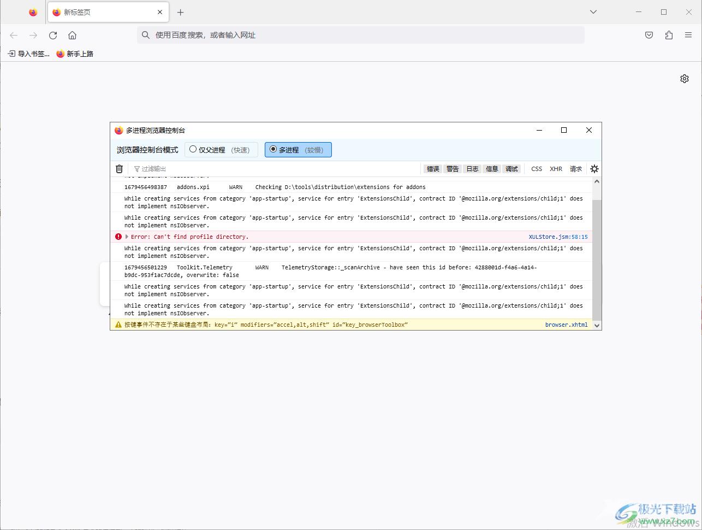
Task: Click the console window Firefox icon
Action: tap(119, 130)
